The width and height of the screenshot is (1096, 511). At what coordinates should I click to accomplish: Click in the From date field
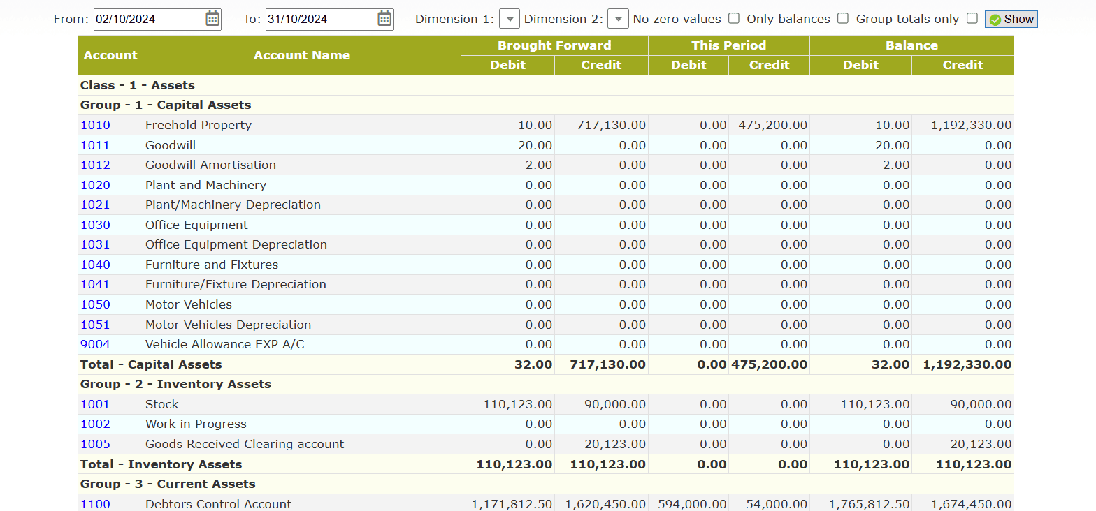click(148, 19)
